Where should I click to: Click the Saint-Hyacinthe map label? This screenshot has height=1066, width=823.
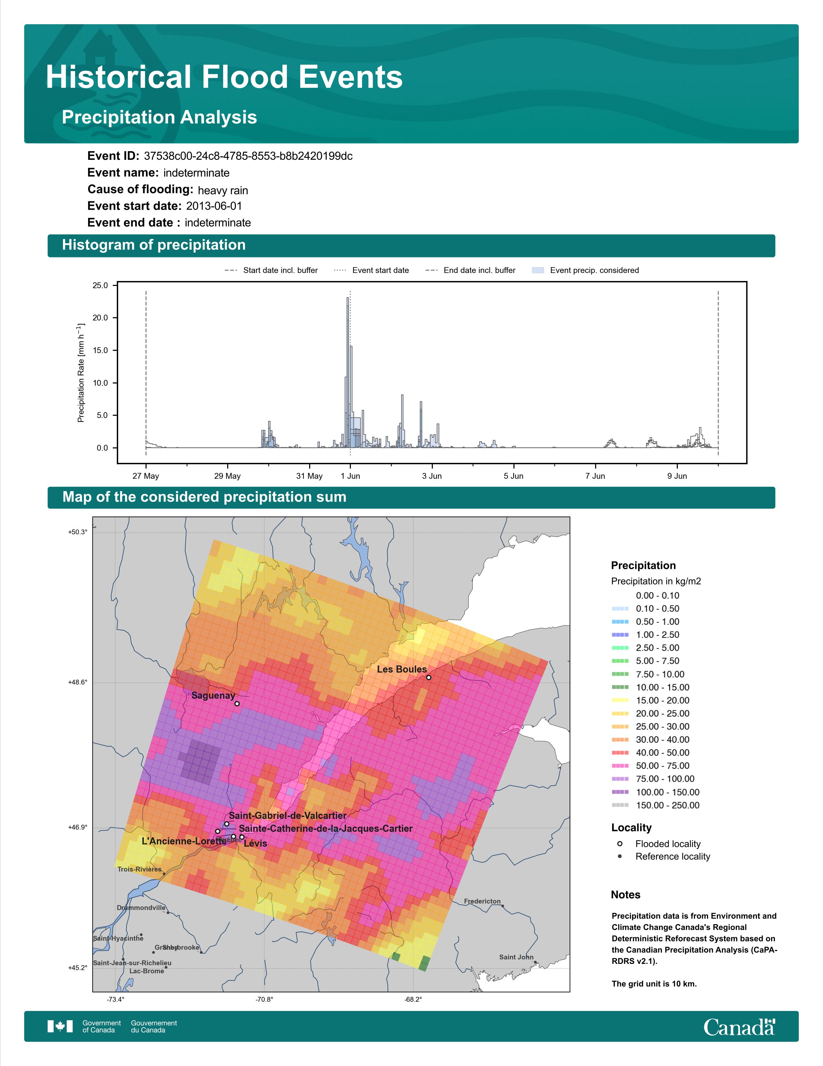[118, 938]
